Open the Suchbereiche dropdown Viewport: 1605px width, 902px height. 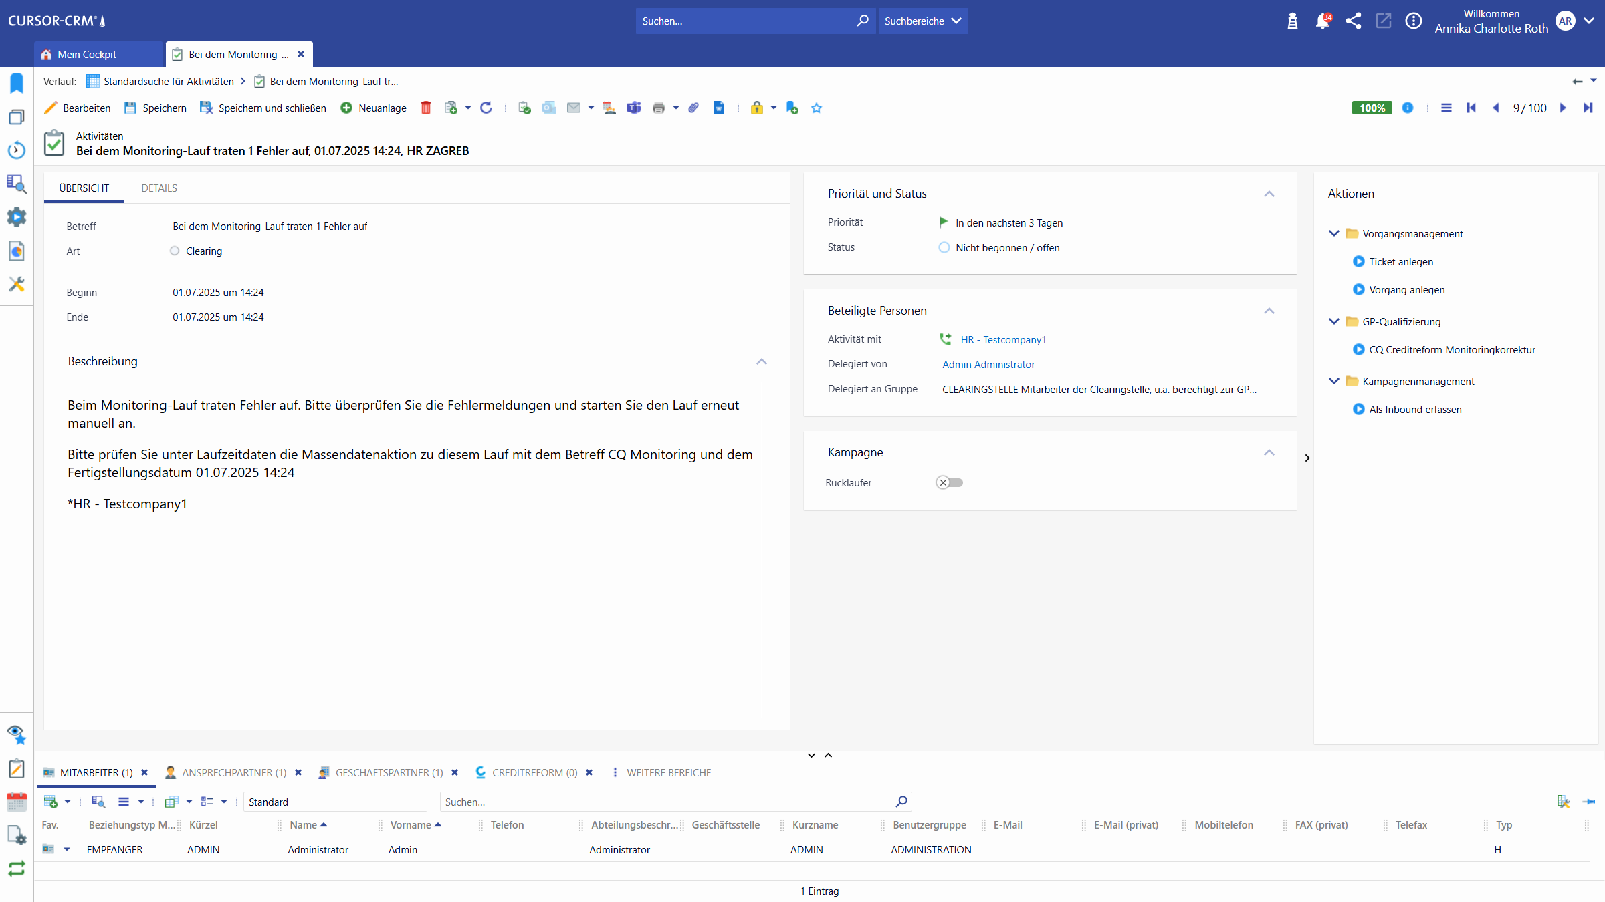tap(923, 21)
